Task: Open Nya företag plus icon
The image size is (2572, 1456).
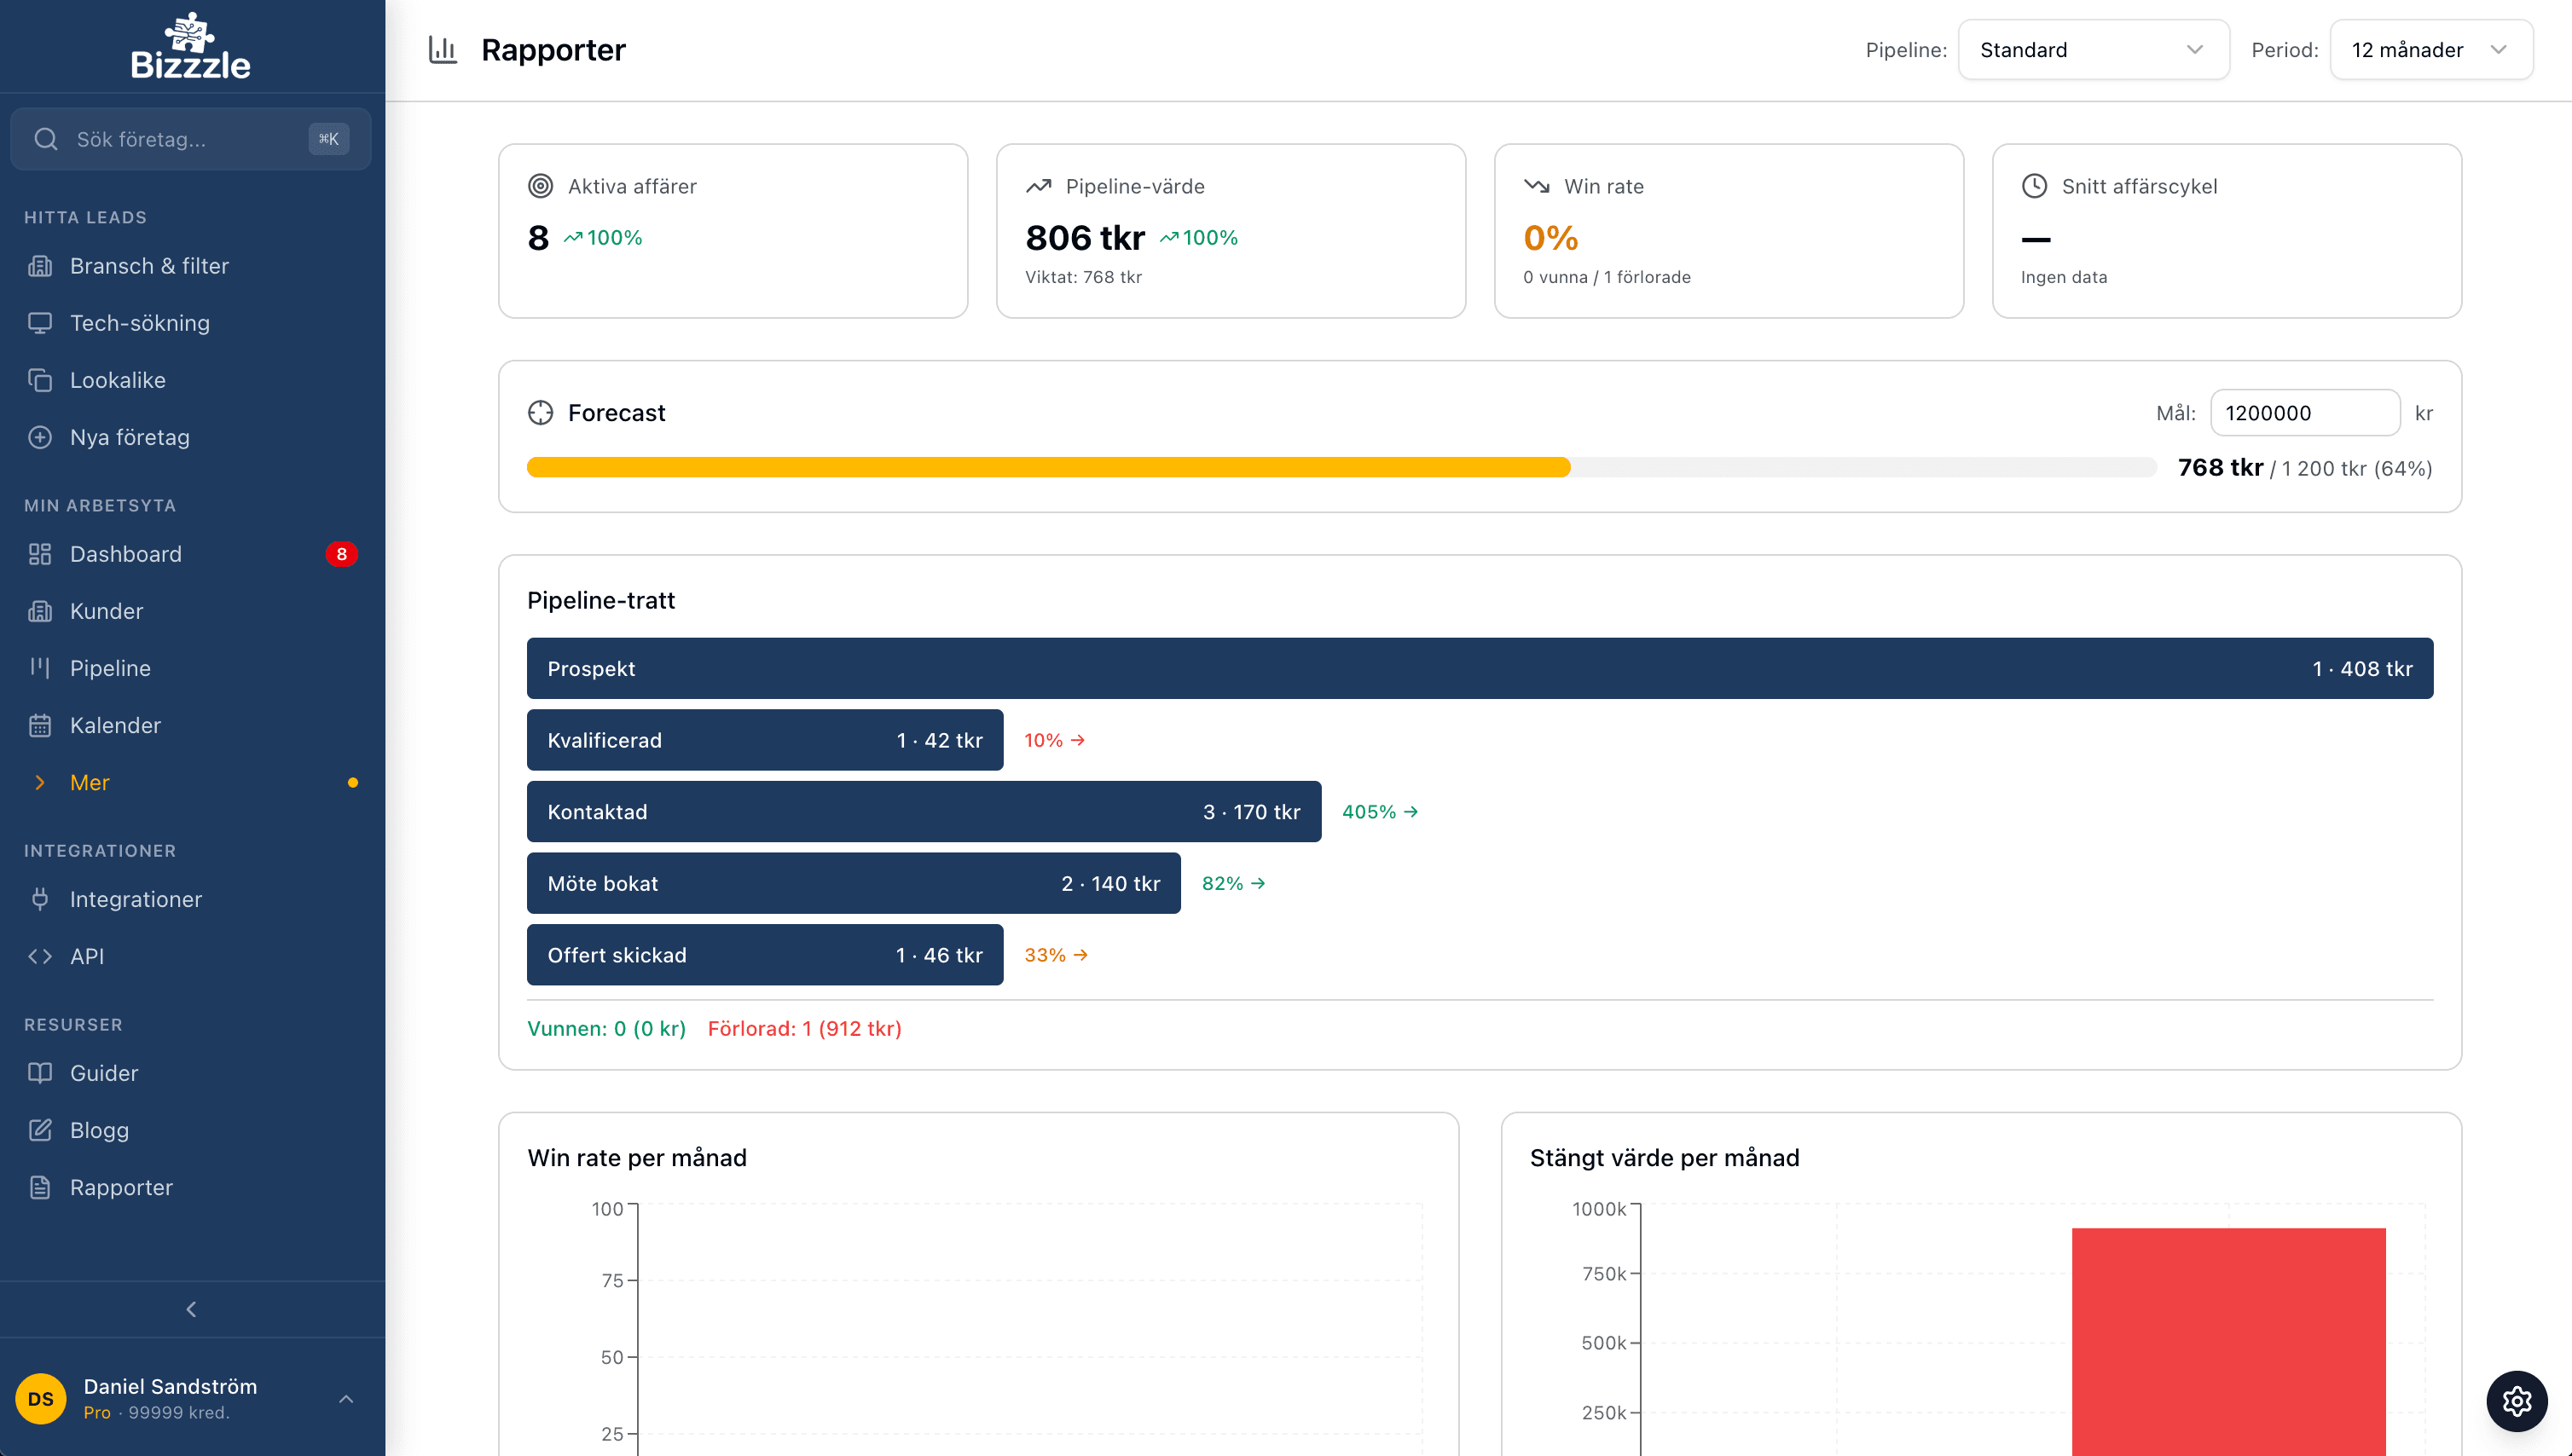Action: coord(40,437)
